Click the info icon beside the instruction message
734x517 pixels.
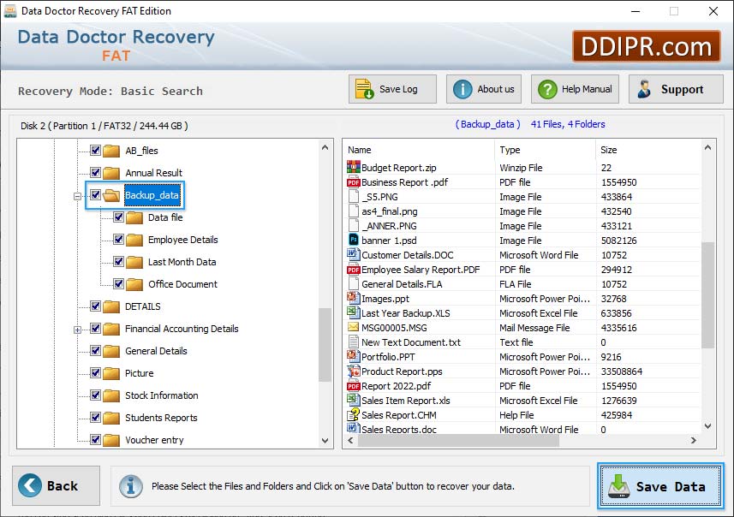[x=130, y=486]
